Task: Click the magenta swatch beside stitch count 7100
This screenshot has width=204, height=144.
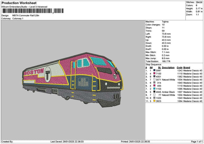Action: (x=154, y=73)
